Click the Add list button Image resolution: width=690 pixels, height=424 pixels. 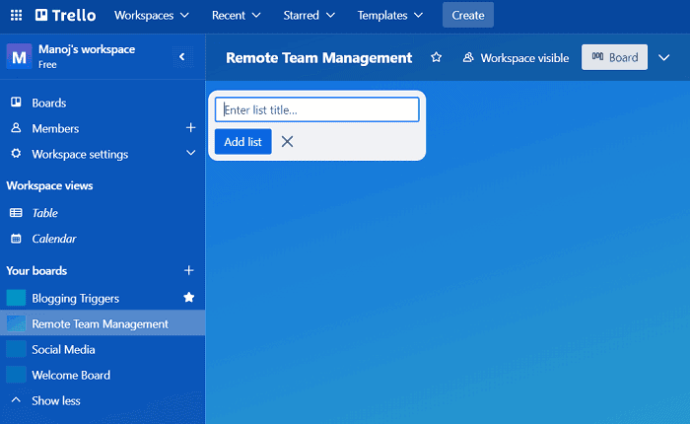coord(242,142)
